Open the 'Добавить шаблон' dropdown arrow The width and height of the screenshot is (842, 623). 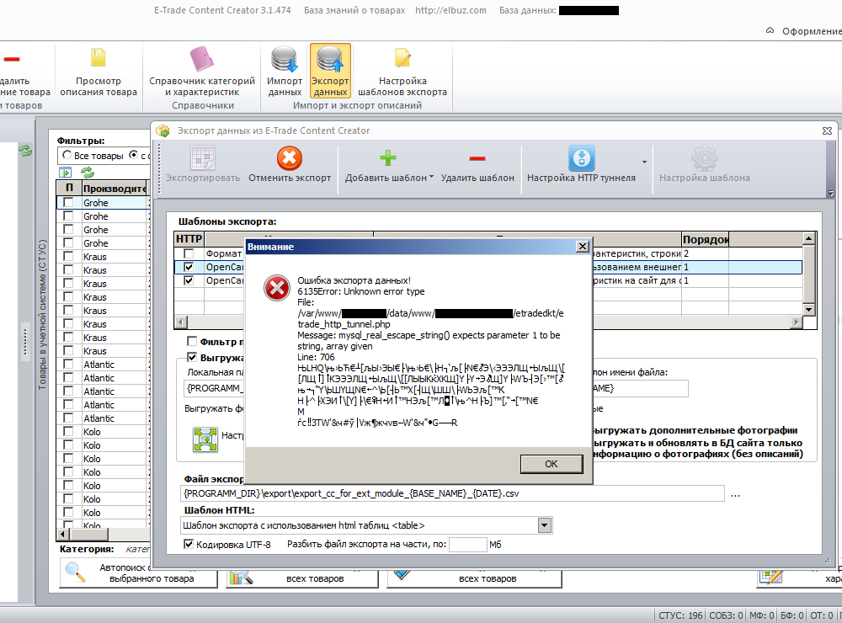(x=431, y=177)
